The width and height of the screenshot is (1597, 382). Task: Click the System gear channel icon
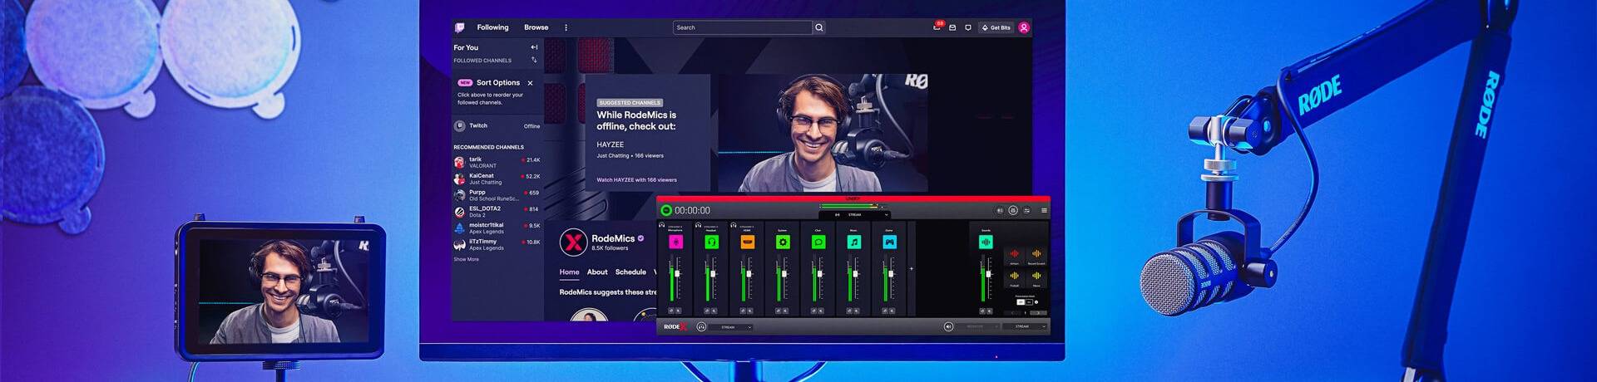[x=782, y=242]
